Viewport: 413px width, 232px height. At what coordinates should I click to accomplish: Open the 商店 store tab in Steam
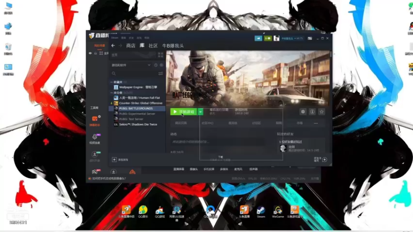[131, 45]
